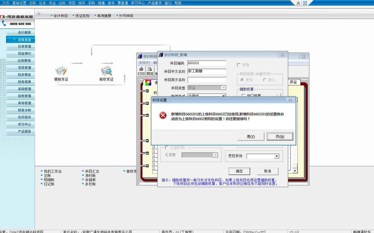Select the 支出 radio button
Image resolution: width=374 pixels, height=233 pixels.
point(242,80)
